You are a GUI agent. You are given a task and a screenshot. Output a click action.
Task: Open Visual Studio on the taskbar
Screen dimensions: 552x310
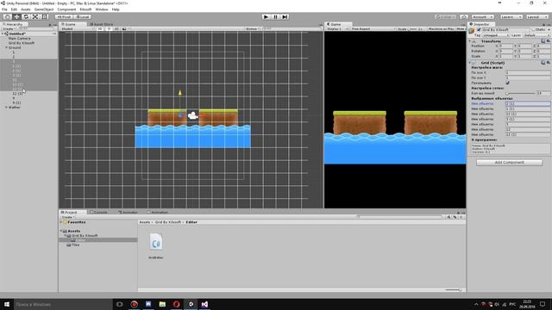pyautogui.click(x=204, y=304)
